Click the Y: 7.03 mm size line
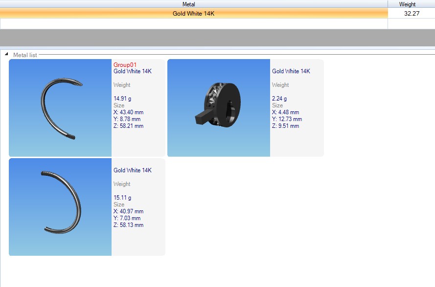Screen dimensions: 435x287 127,218
